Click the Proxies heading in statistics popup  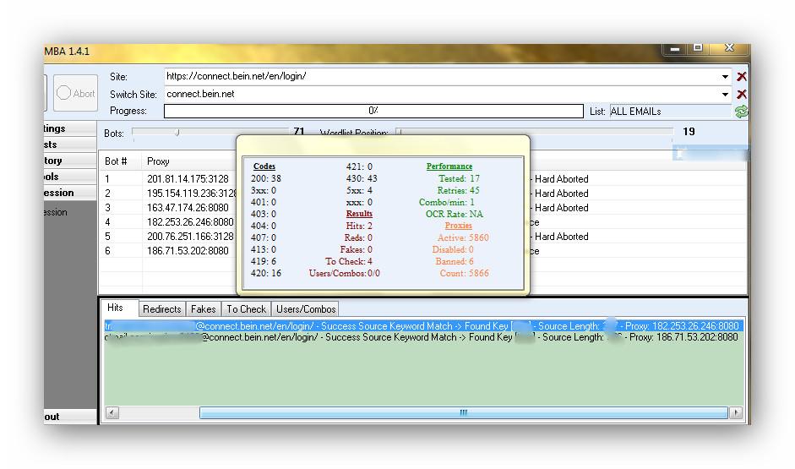point(459,226)
